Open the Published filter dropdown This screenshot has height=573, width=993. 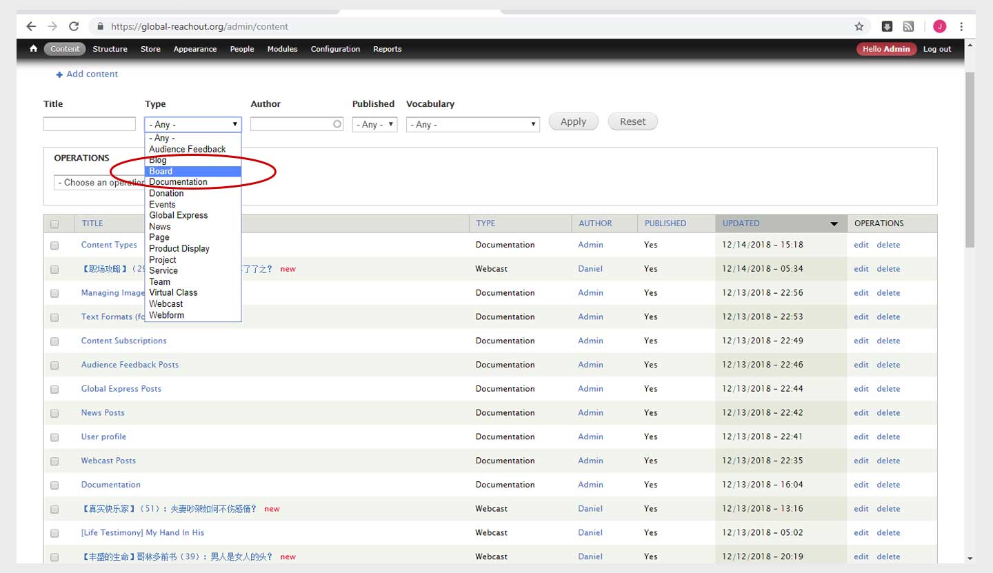click(374, 124)
